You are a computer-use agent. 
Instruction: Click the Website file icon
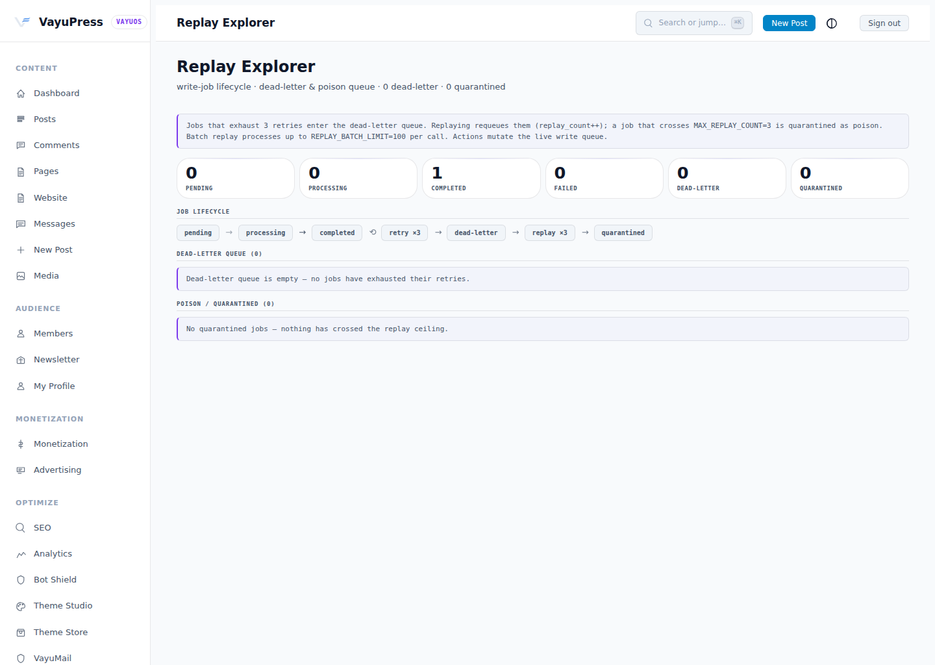click(21, 198)
